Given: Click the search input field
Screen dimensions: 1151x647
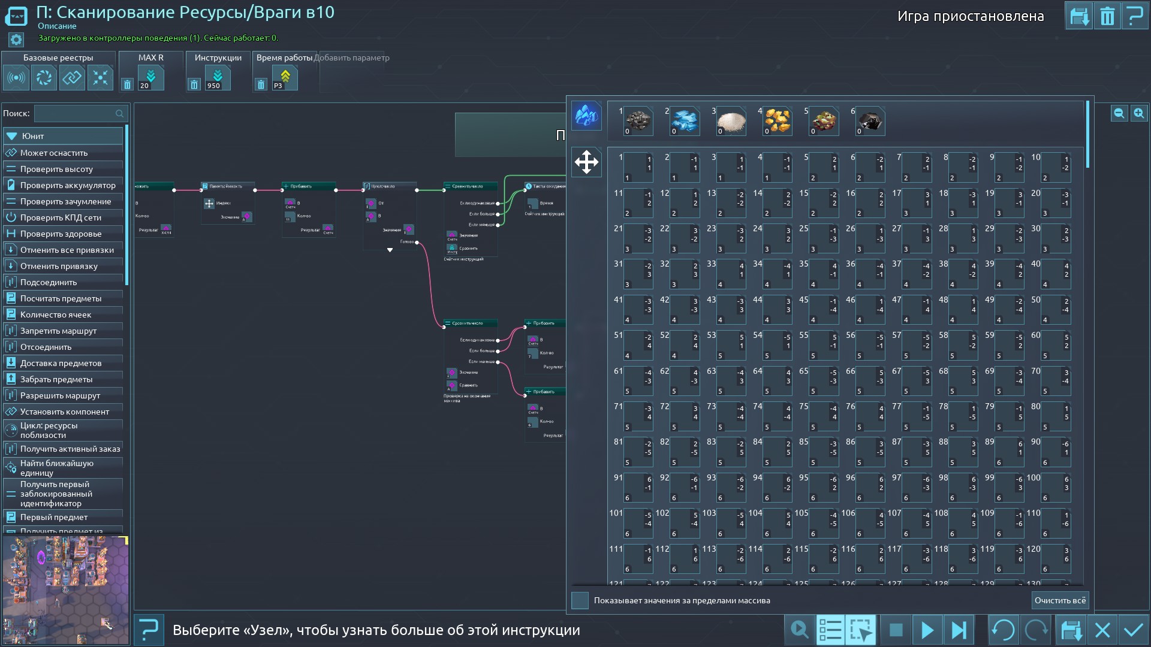Looking at the screenshot, I should pyautogui.click(x=75, y=113).
